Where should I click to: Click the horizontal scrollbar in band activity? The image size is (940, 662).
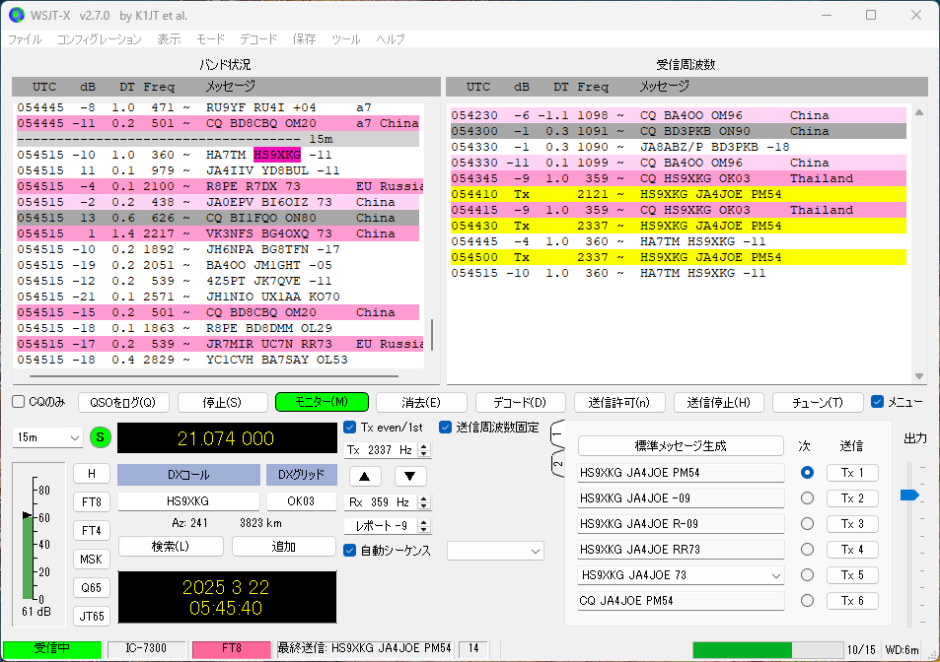coord(214,376)
